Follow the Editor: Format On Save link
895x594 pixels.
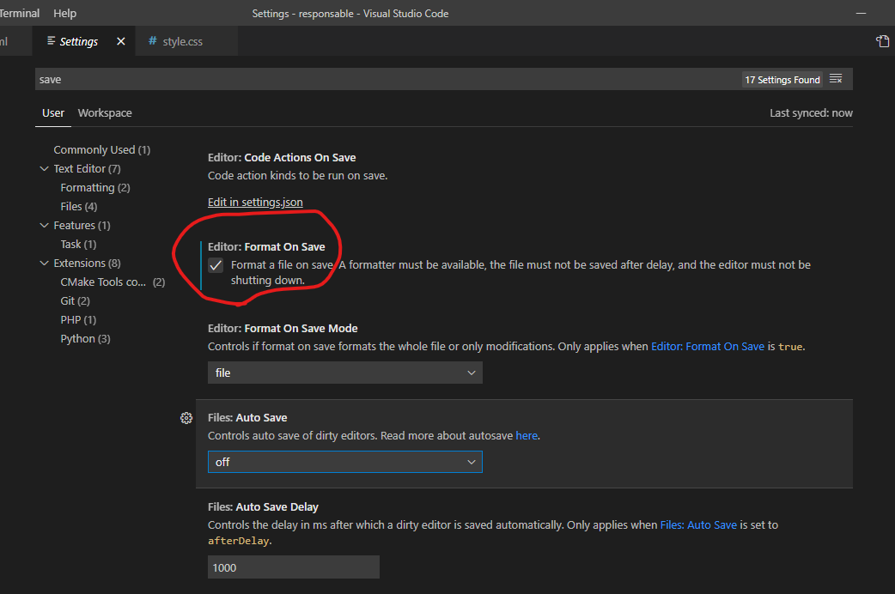pos(708,347)
